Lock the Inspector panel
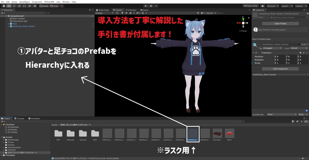 (304, 10)
